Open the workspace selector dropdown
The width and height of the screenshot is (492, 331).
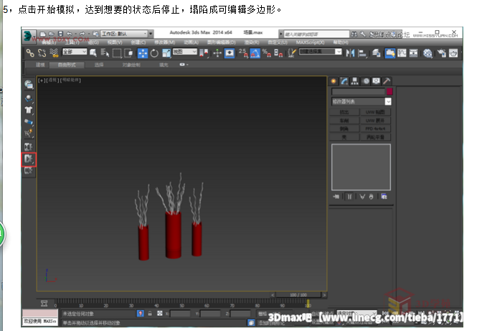pyautogui.click(x=126, y=34)
